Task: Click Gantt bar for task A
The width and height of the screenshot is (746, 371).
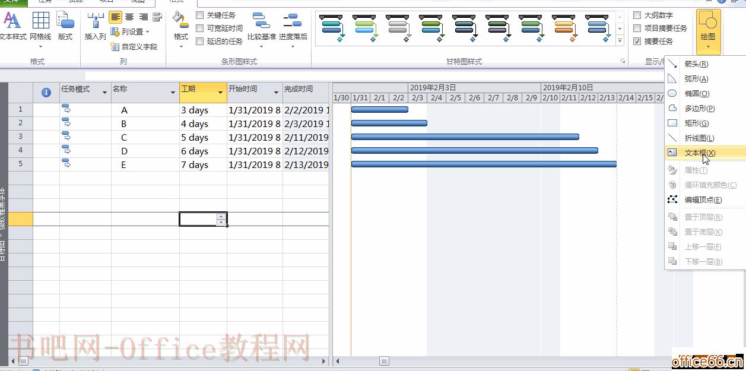Action: pos(380,109)
